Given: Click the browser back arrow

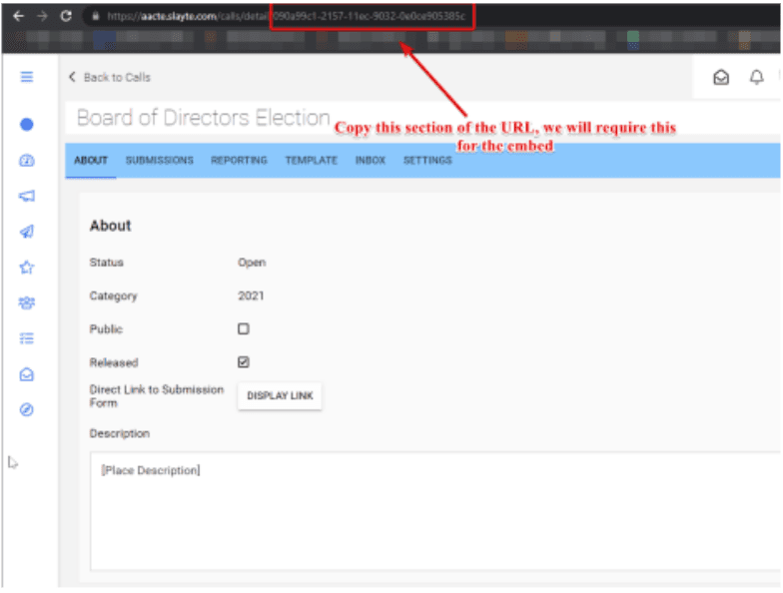Looking at the screenshot, I should coord(18,16).
